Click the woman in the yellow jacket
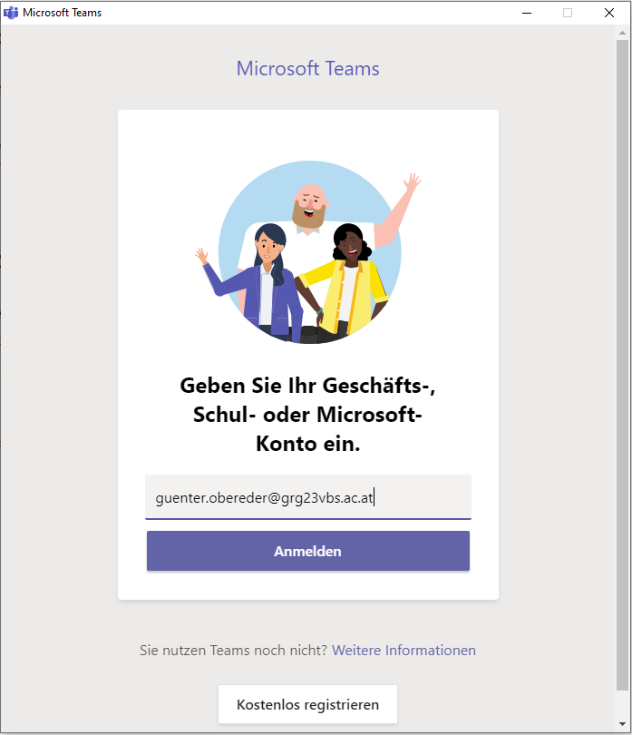Viewport: 632px width, 735px height. pyautogui.click(x=346, y=281)
